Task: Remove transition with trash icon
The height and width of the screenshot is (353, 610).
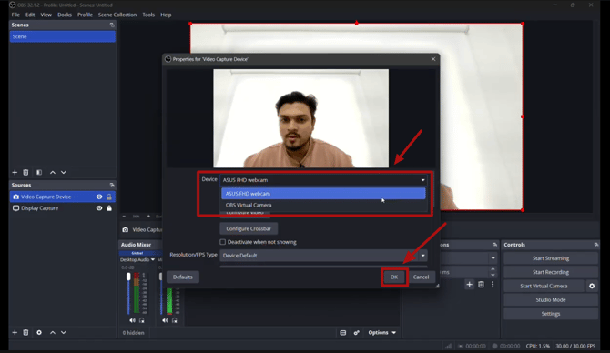Action: coord(481,285)
